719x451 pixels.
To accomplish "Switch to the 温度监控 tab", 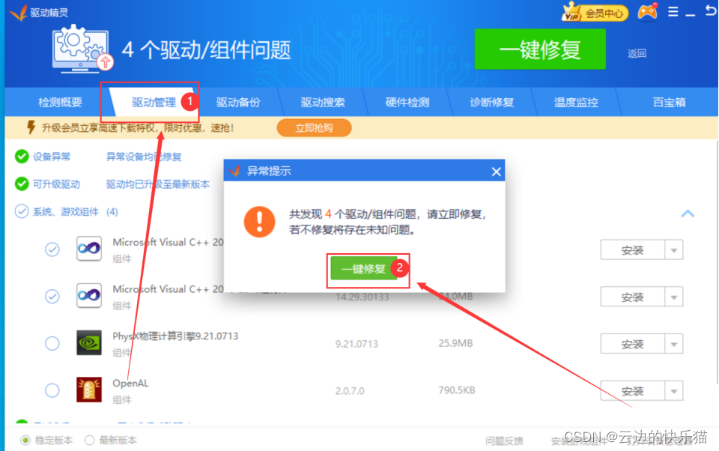I will point(576,103).
